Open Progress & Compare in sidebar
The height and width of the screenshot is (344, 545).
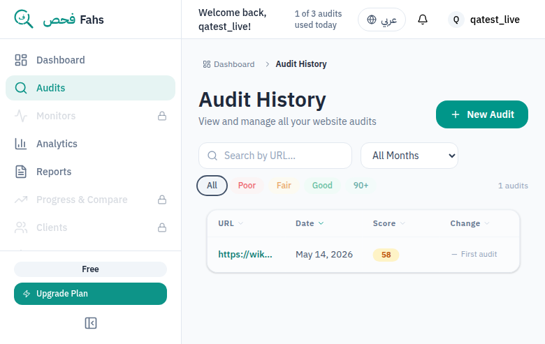pyautogui.click(x=90, y=200)
